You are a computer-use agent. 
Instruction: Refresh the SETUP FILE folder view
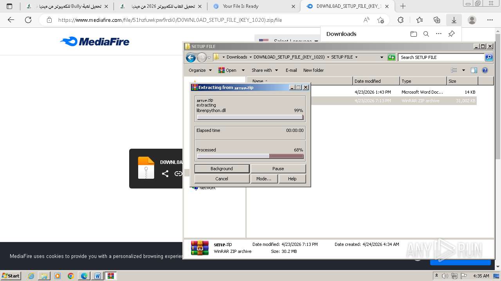tap(391, 57)
